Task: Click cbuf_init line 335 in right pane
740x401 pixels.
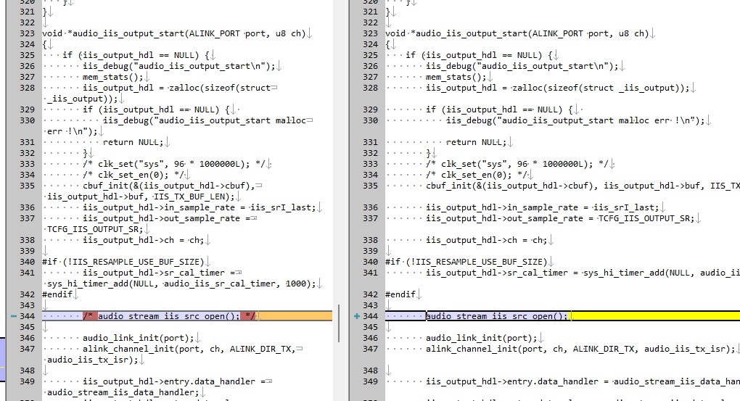Action: [583, 186]
